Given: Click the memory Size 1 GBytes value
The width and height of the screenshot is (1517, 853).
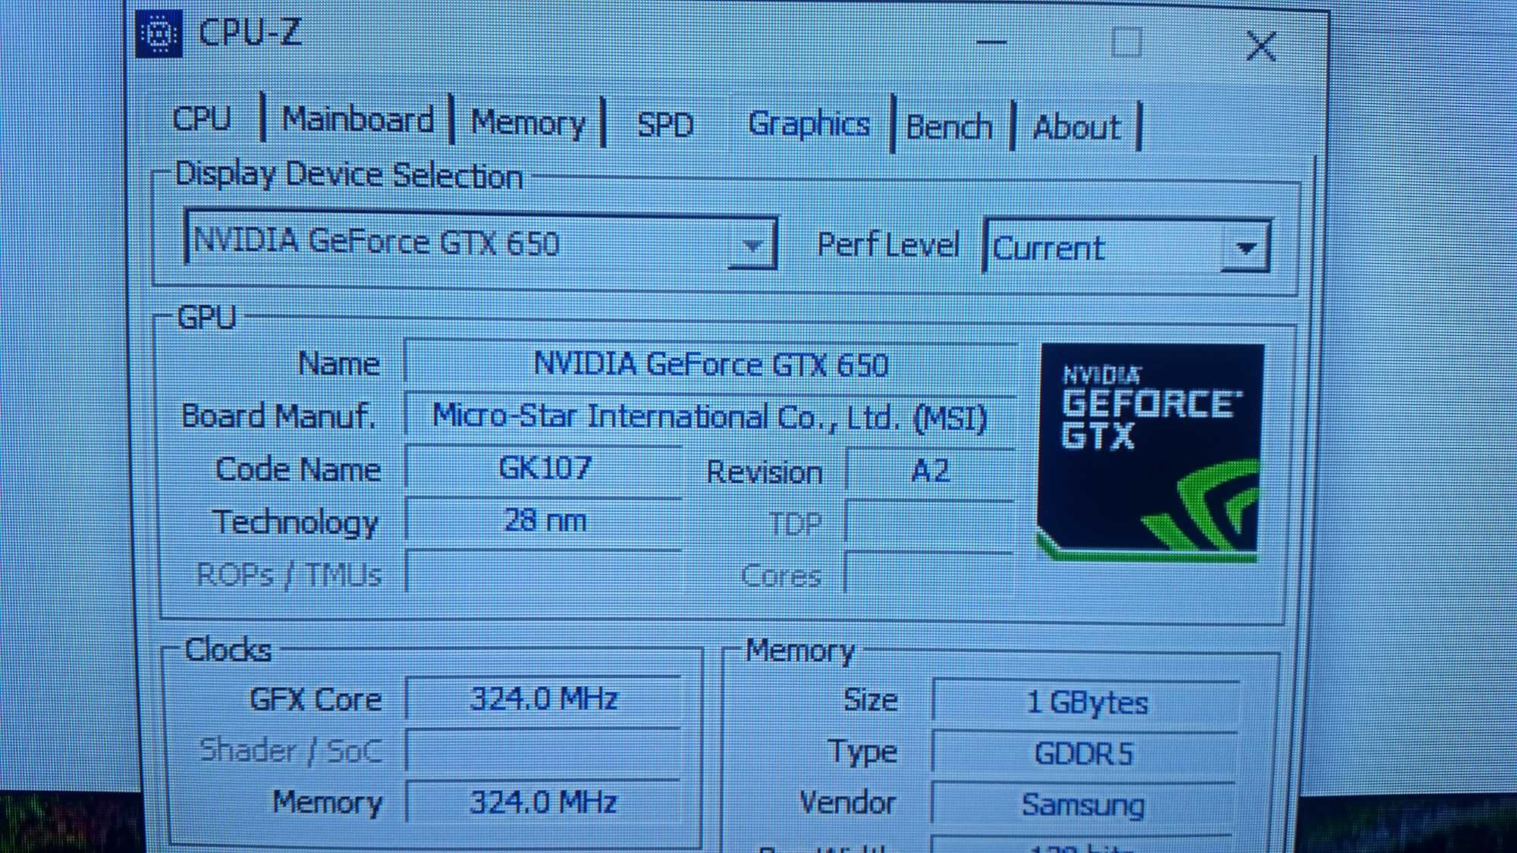Looking at the screenshot, I should 1085,702.
